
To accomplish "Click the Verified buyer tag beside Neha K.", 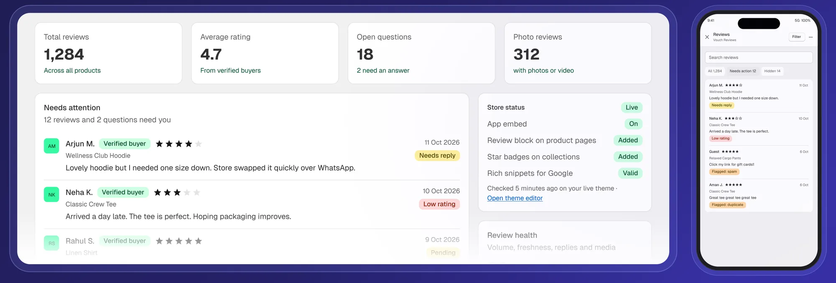I will click(x=123, y=192).
